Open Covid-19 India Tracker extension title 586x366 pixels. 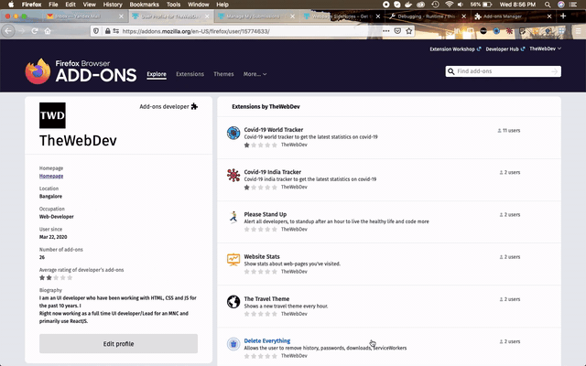(273, 172)
